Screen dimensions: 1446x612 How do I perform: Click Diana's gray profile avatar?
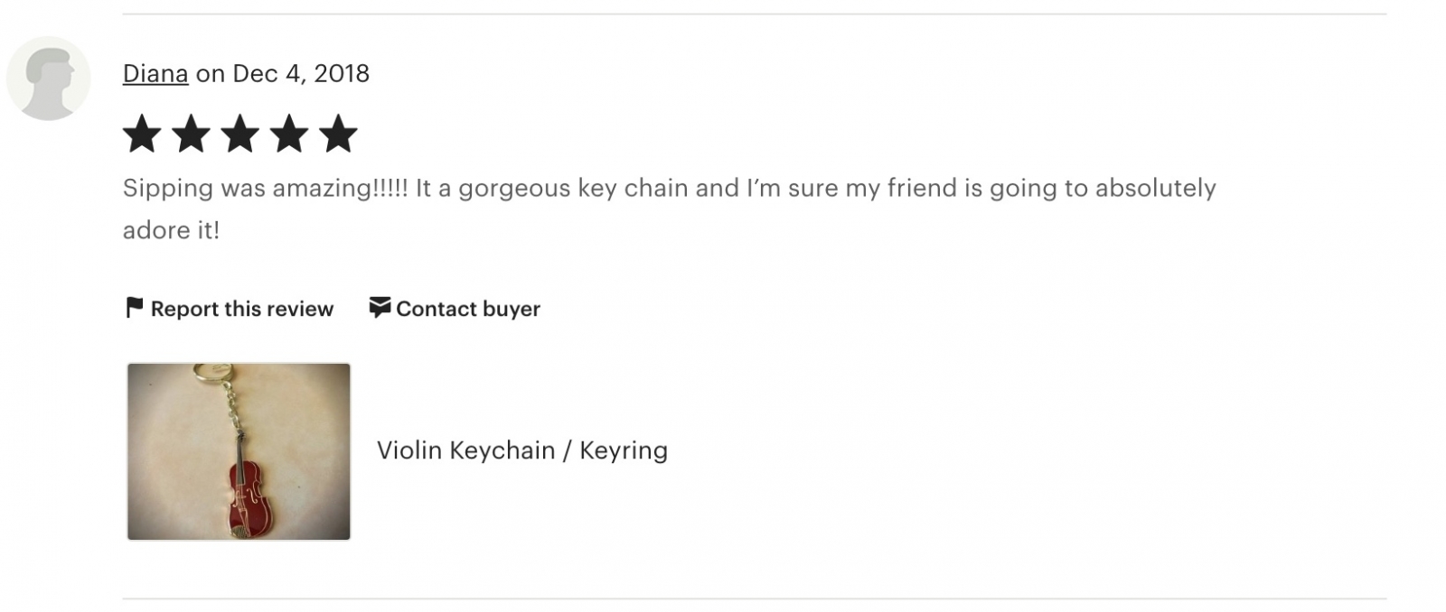(49, 79)
